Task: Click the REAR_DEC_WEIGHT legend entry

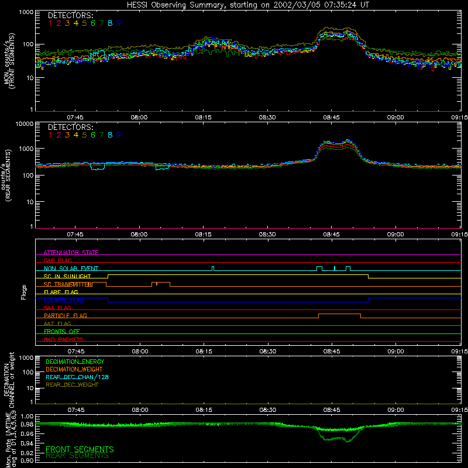Action: pos(72,385)
